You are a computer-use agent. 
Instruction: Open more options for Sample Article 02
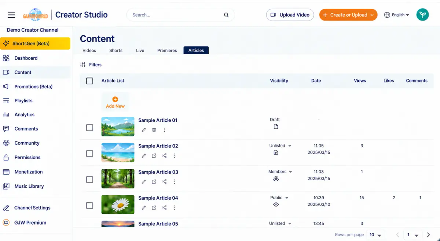coord(175,156)
